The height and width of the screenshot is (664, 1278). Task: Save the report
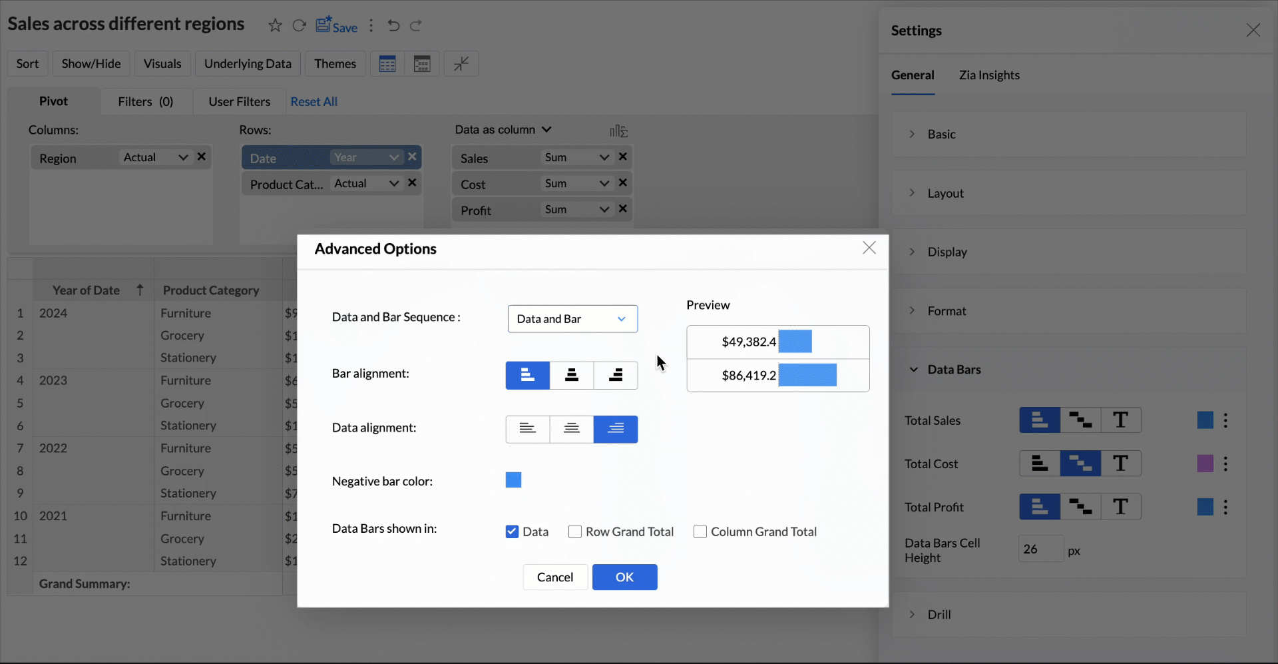[x=337, y=26]
